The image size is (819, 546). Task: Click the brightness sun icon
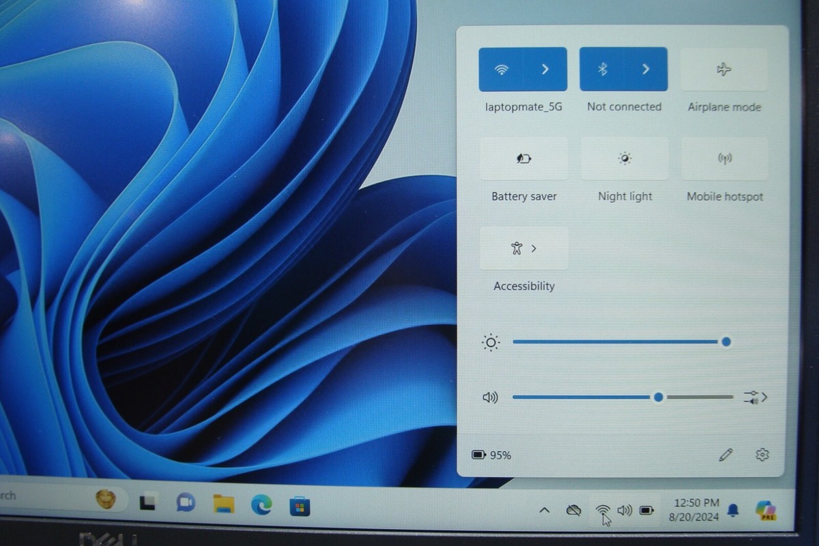(491, 342)
